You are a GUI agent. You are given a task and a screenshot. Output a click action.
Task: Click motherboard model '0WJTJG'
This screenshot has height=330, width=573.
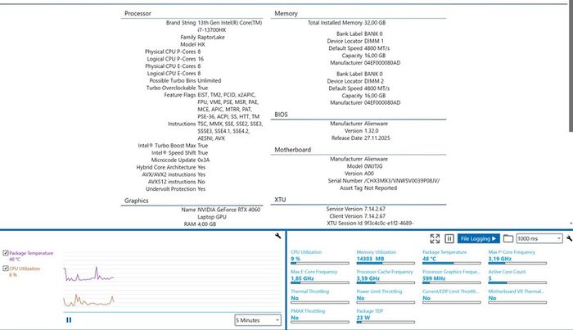[373, 166]
